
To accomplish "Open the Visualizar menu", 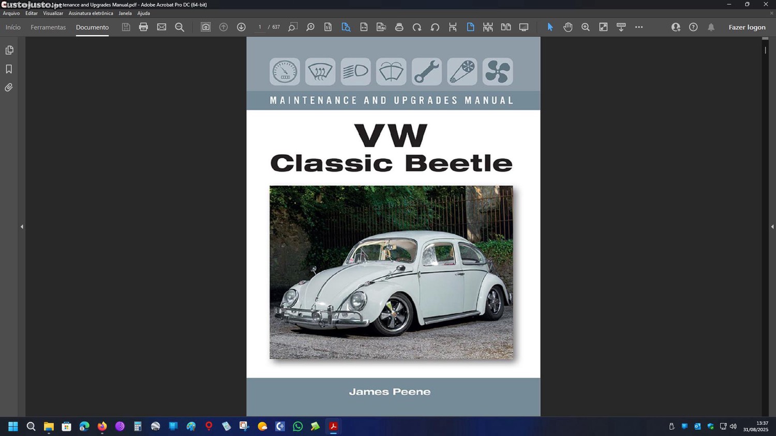I will pyautogui.click(x=53, y=13).
